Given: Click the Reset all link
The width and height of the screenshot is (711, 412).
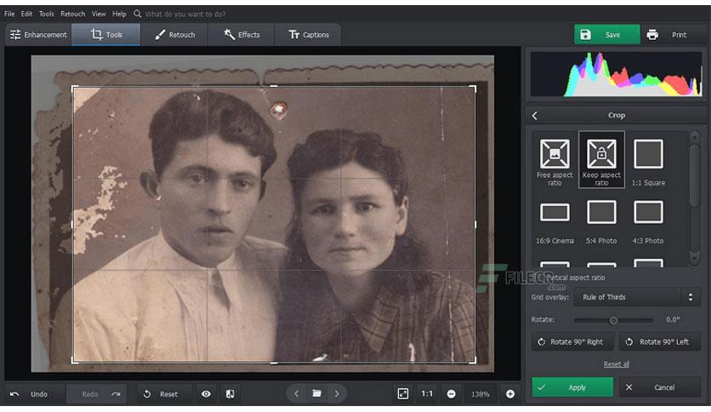Looking at the screenshot, I should (617, 363).
